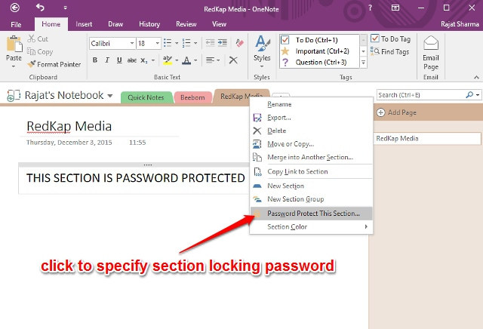Click the Decrease Indent icon
The height and width of the screenshot is (329, 483).
210,42
